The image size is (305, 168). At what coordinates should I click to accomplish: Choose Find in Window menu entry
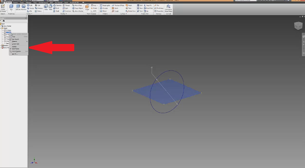pyautogui.click(x=18, y=51)
